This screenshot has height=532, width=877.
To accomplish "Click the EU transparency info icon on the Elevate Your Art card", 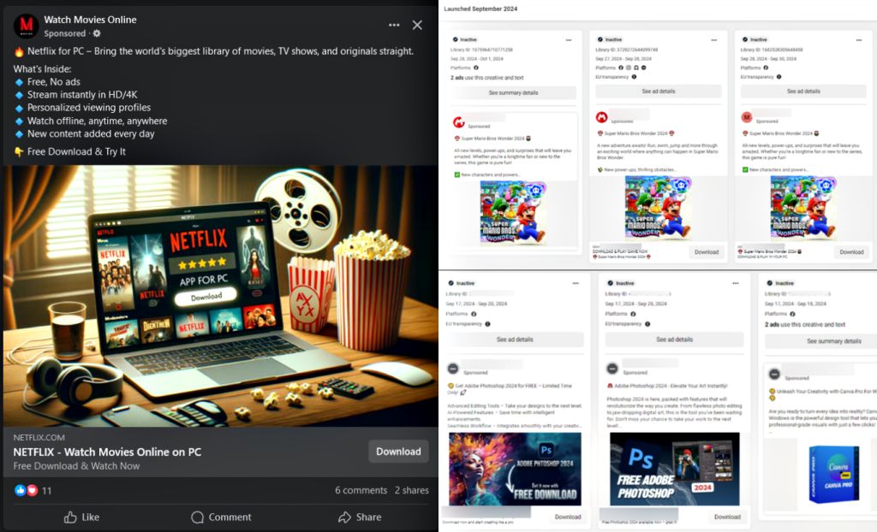I will pyautogui.click(x=647, y=324).
